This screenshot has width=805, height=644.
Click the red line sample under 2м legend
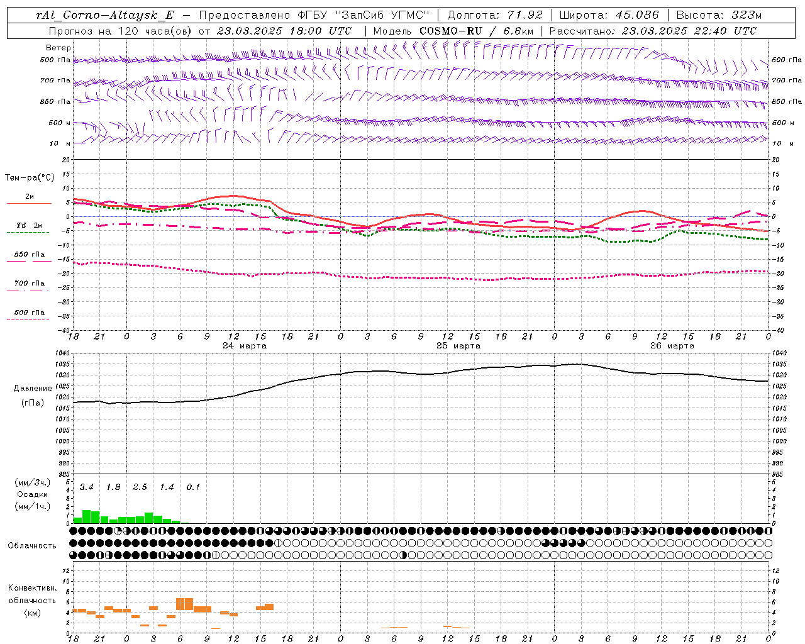click(29, 204)
